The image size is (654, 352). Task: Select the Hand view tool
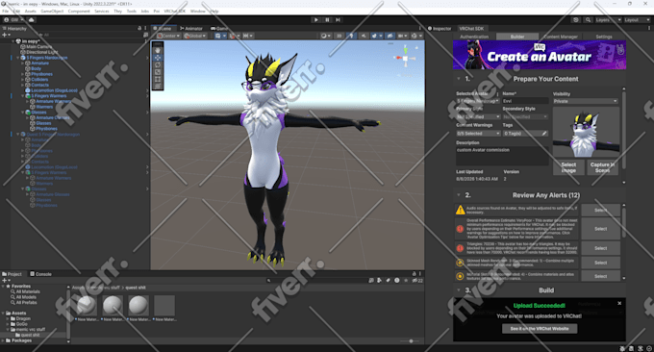(158, 50)
